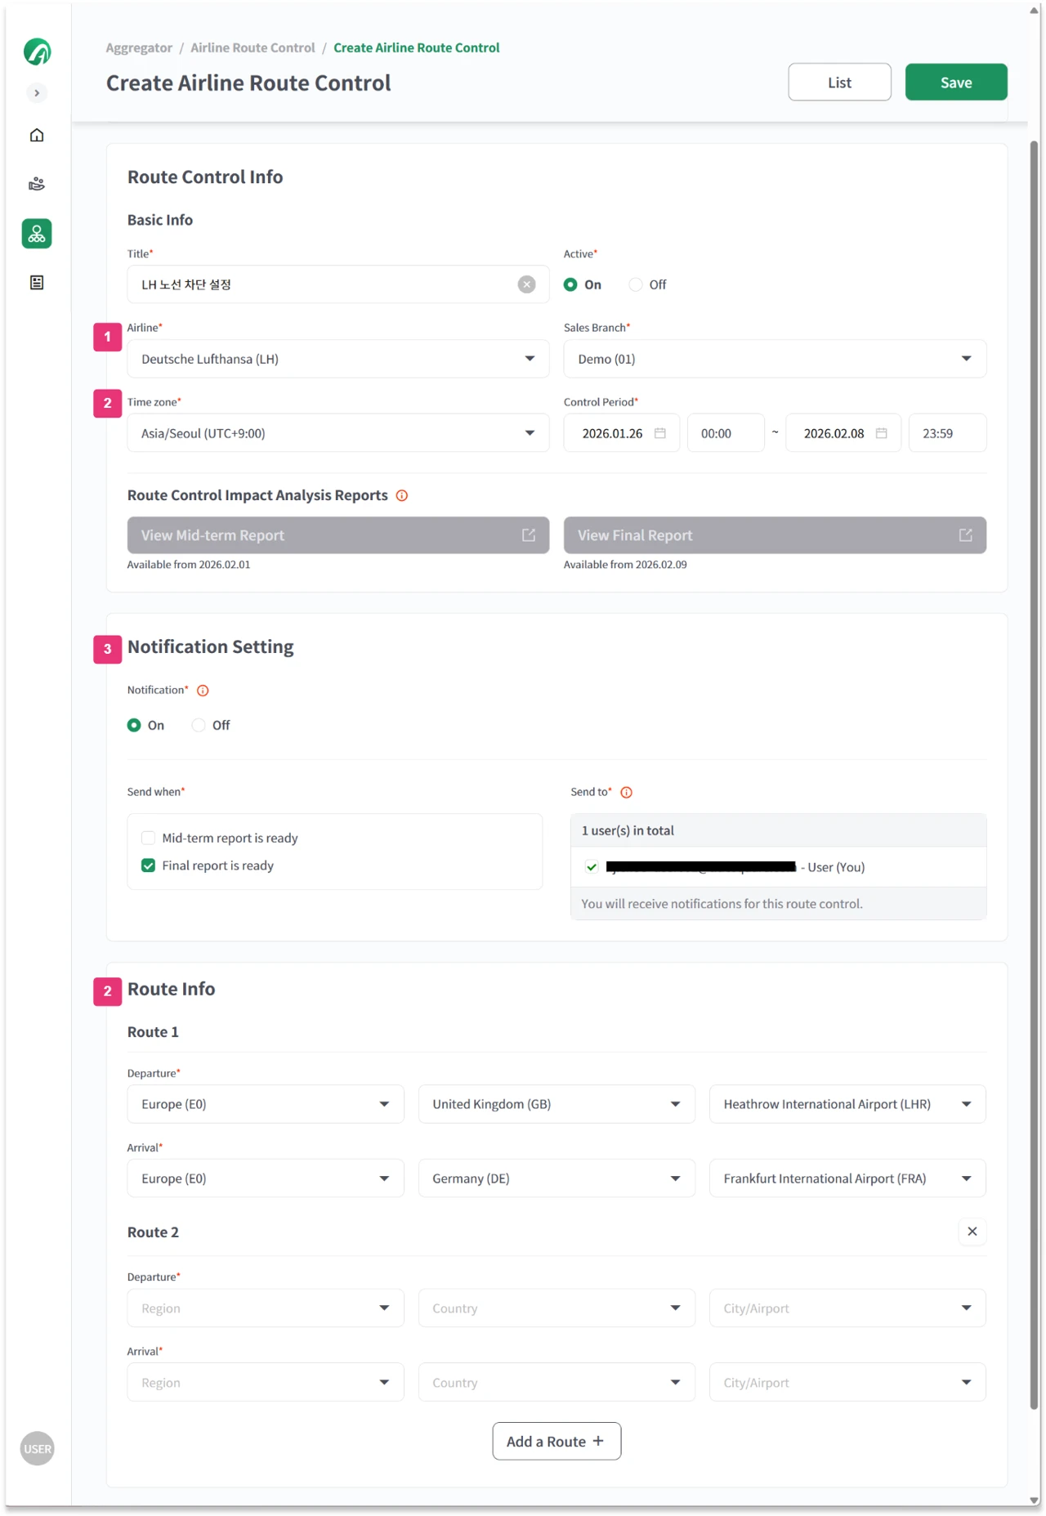Viewport: 1046px width, 1516px height.
Task: Click the USER avatar at bottom of sidebar
Action: point(37,1448)
